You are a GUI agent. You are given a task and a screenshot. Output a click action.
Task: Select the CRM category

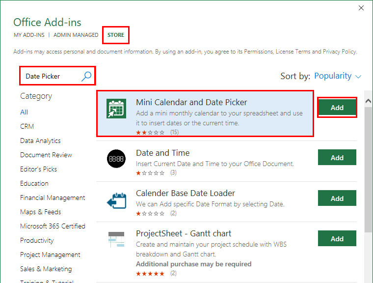click(x=27, y=126)
